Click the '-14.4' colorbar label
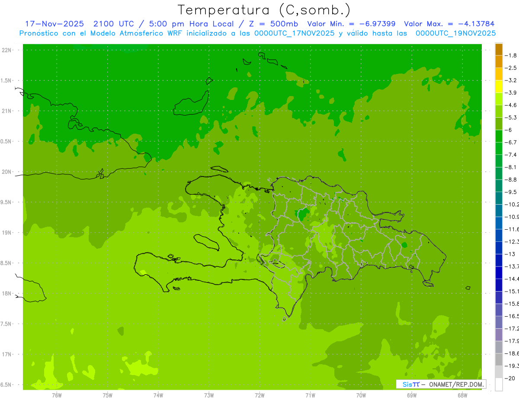This screenshot has height=401, width=519. coord(512,279)
